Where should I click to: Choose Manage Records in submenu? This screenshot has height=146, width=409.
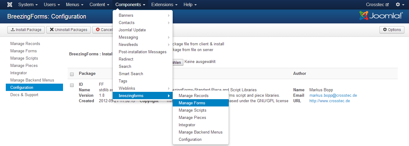[201, 96]
